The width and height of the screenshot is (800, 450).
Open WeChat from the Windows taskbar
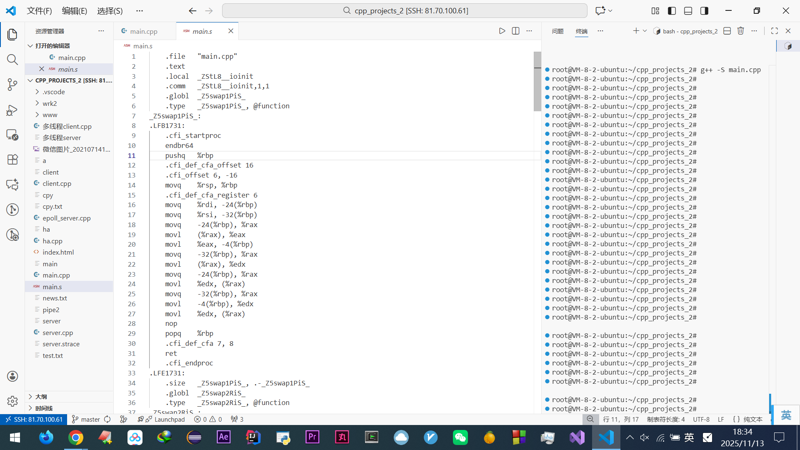(460, 437)
